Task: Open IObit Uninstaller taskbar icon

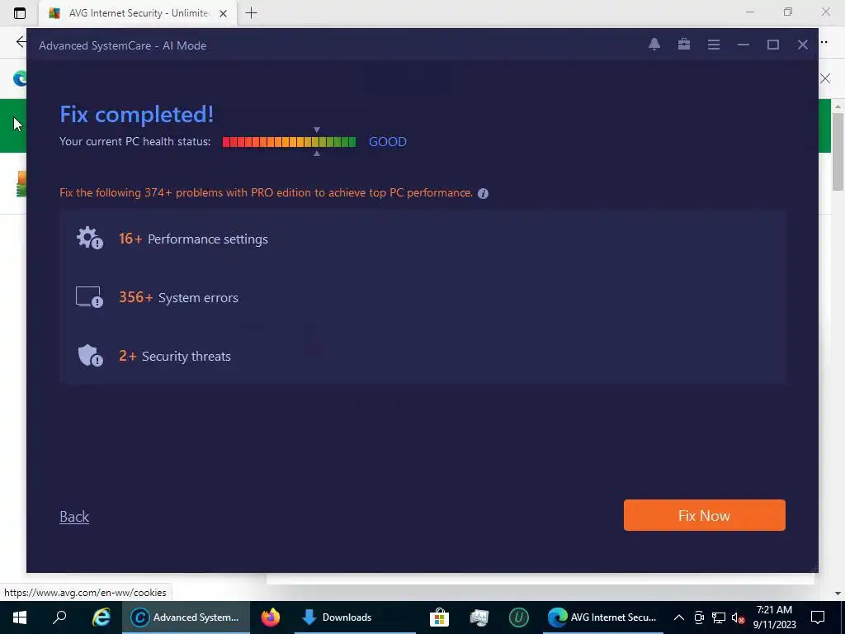Action: pyautogui.click(x=519, y=617)
